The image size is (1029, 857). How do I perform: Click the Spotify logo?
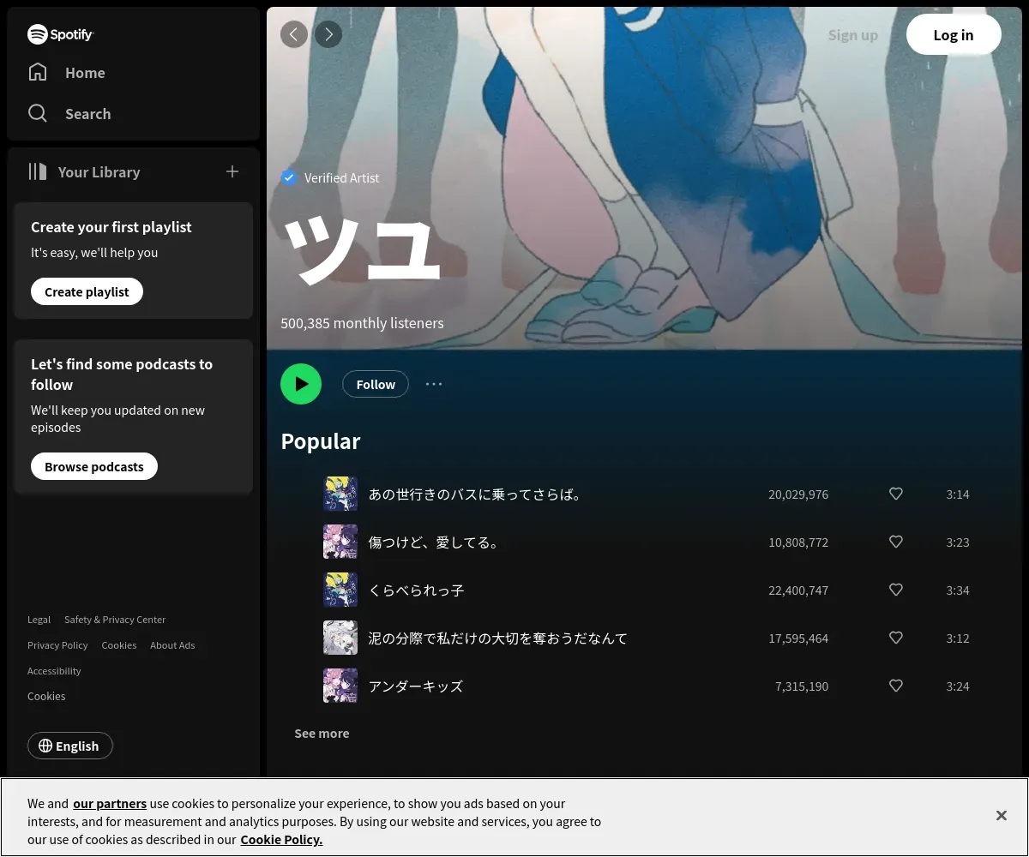[60, 34]
